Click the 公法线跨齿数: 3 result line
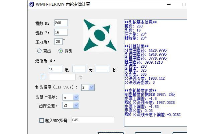This screenshot has height=134, width=214. [x=140, y=83]
